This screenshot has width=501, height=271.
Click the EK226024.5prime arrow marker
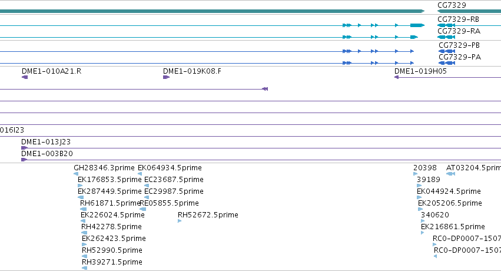(83, 221)
